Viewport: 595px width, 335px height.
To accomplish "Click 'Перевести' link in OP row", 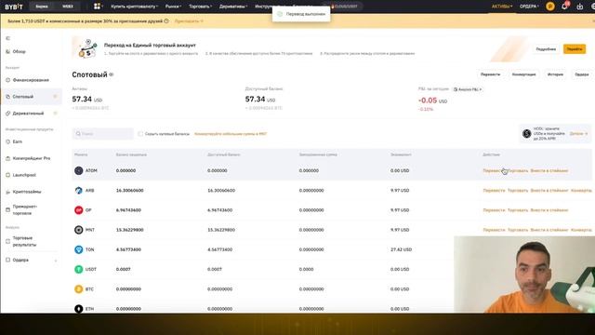I will [494, 210].
